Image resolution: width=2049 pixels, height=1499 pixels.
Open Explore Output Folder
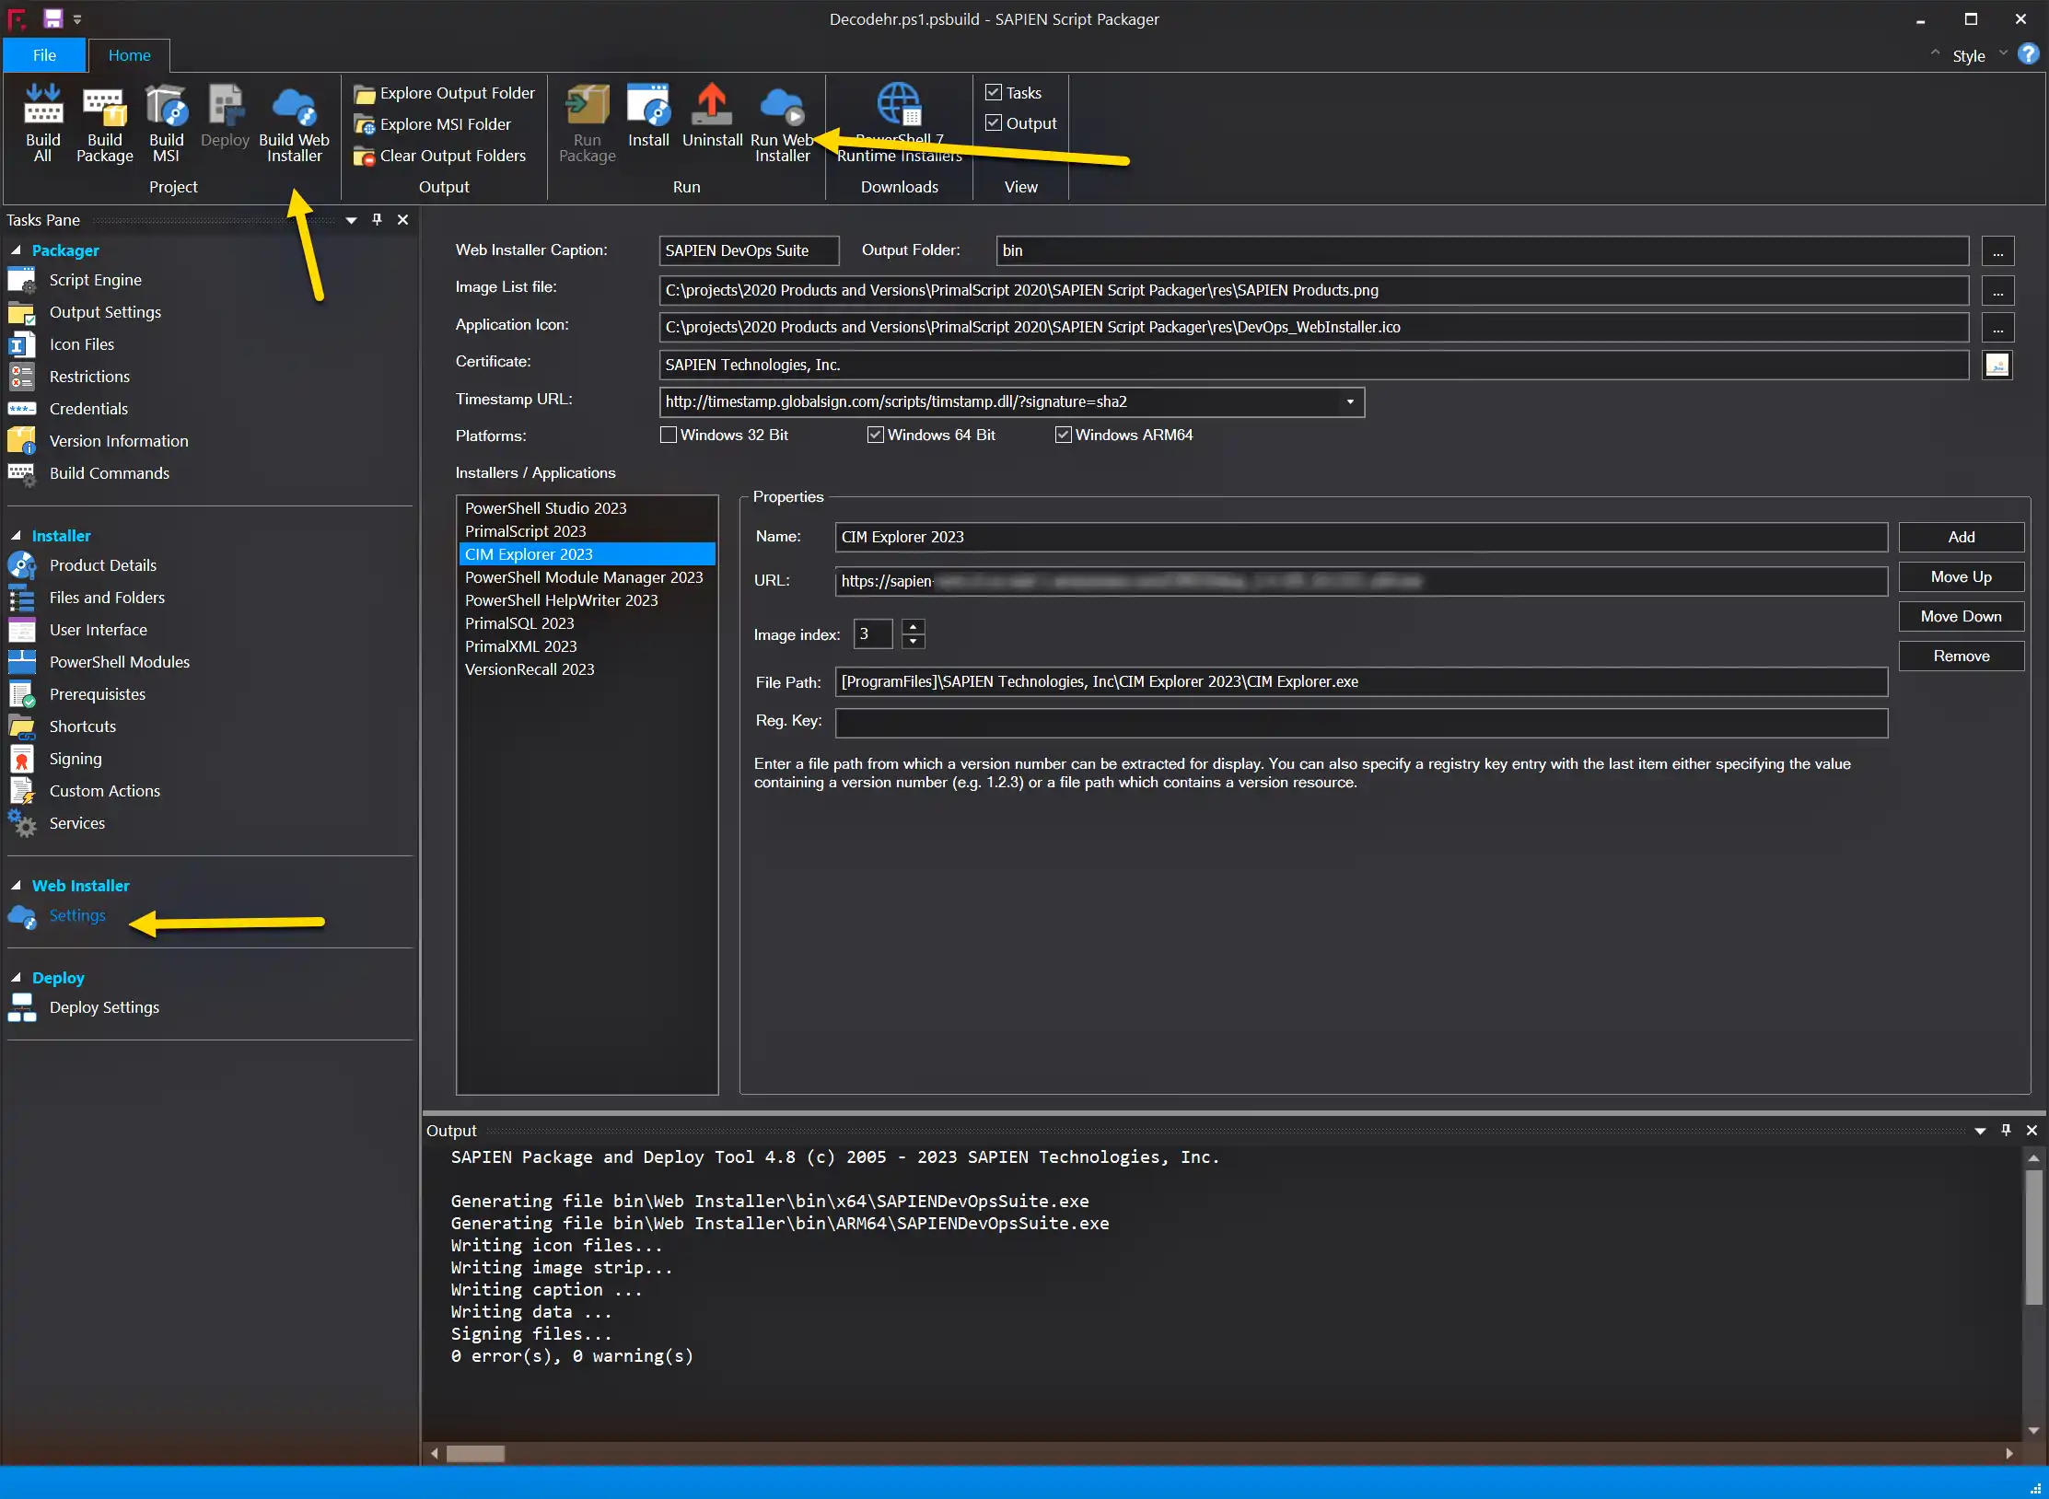pyautogui.click(x=444, y=93)
